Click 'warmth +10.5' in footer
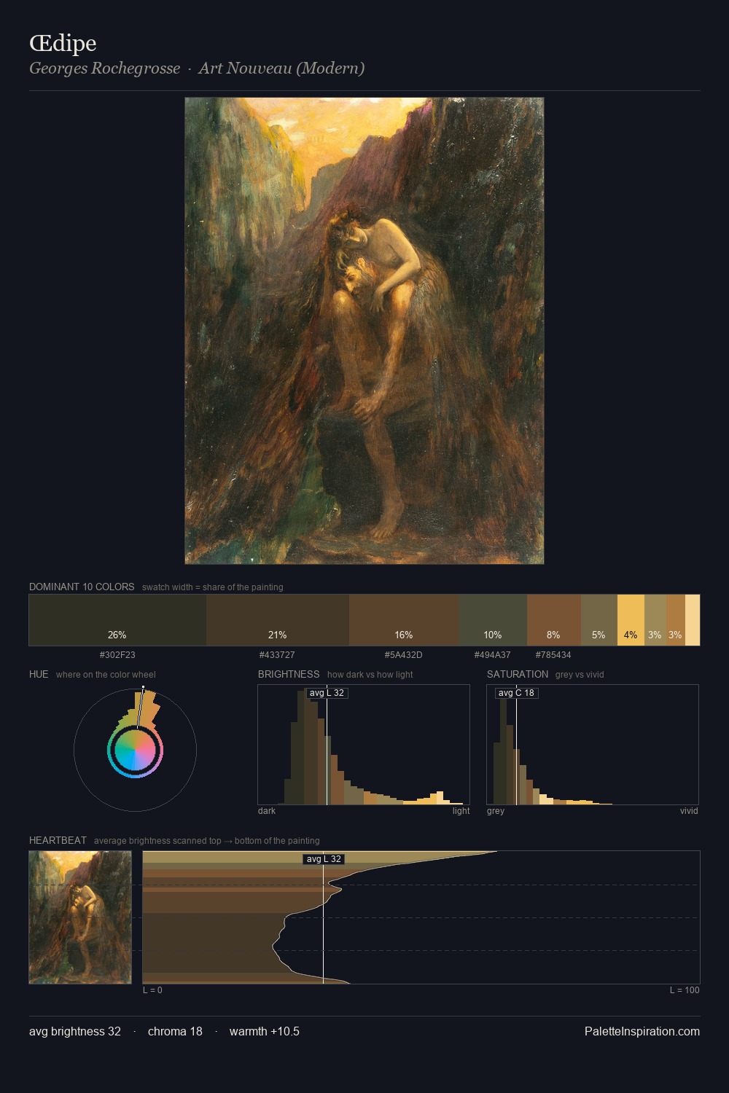 point(265,1031)
